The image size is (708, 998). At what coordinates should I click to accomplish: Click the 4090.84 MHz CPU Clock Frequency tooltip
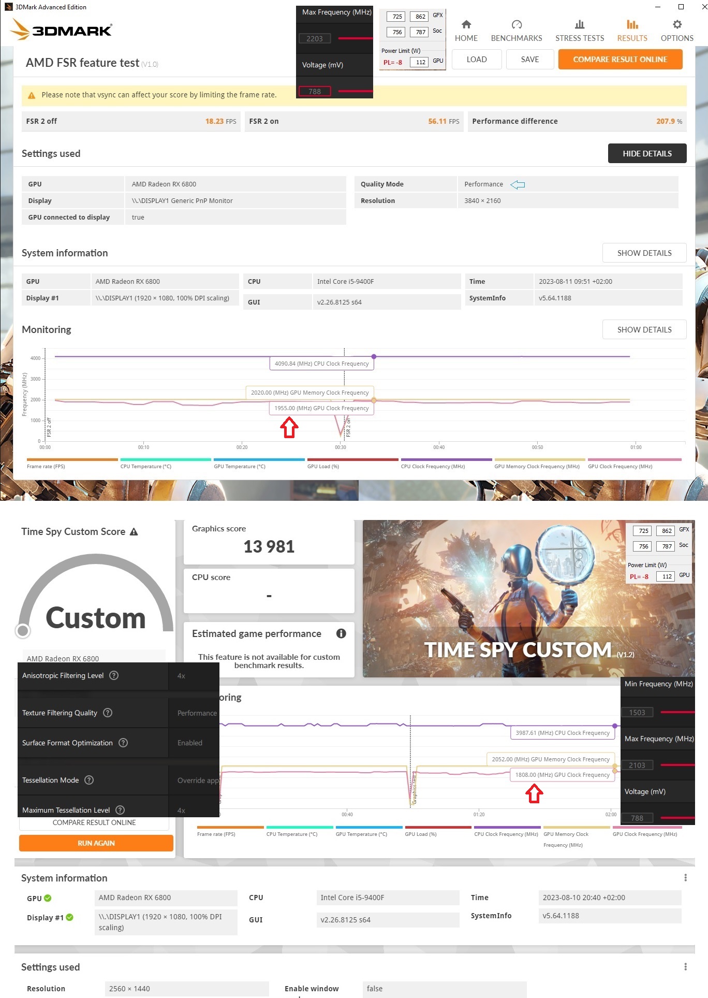321,364
